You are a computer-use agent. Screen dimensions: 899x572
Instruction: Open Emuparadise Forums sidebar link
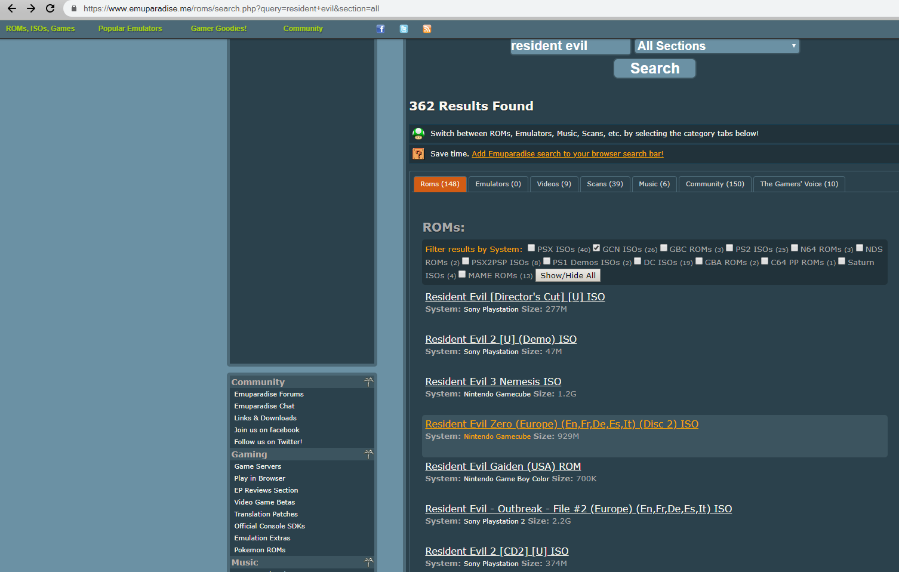[269, 394]
